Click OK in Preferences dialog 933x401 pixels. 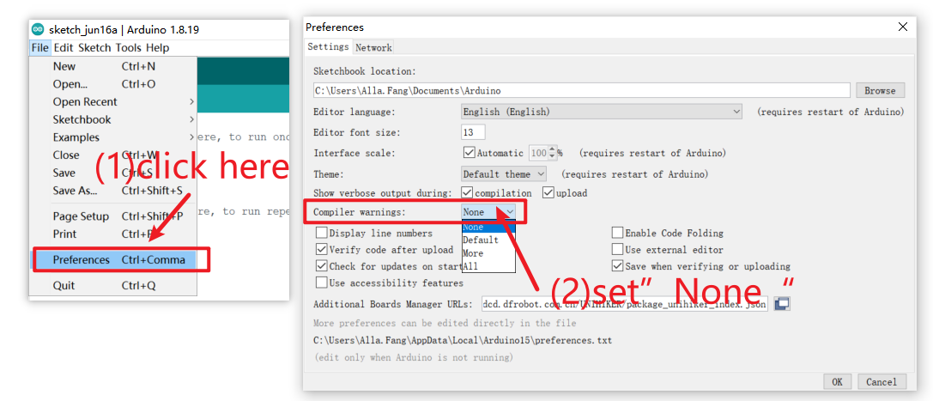pyautogui.click(x=837, y=382)
